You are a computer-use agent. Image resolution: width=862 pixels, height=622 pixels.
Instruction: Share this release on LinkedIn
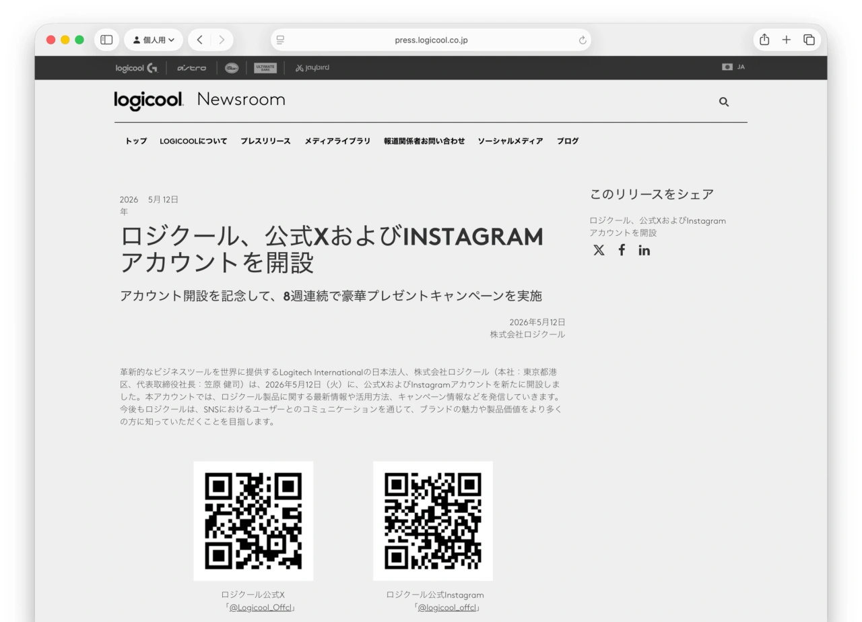click(644, 251)
